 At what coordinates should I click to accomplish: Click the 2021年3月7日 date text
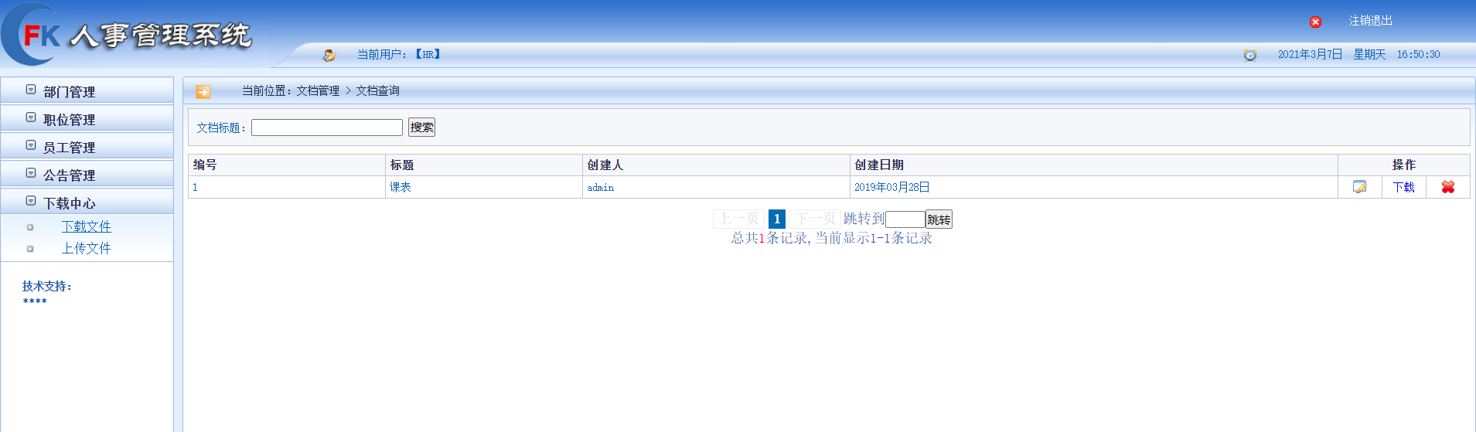(1310, 54)
